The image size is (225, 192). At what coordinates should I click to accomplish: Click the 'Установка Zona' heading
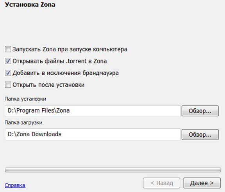click(x=30, y=5)
